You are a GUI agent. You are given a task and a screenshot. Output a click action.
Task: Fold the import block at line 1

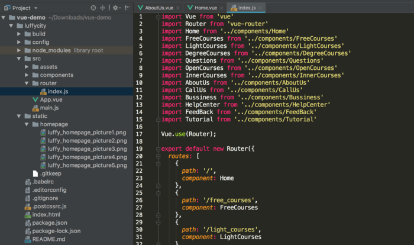coord(158,17)
